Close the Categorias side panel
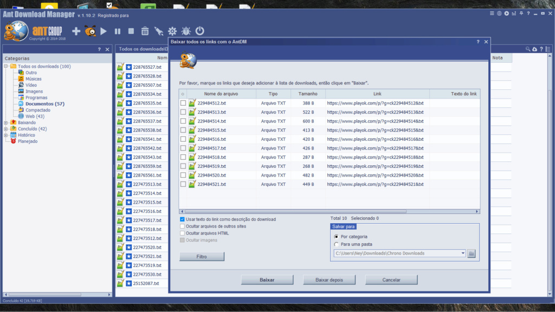The height and width of the screenshot is (312, 555). [107, 49]
